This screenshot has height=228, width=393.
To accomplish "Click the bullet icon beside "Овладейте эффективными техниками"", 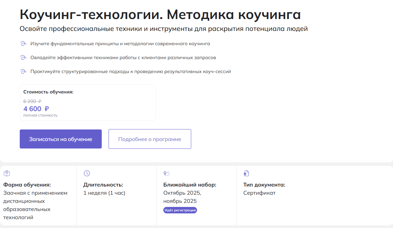I will click(23, 58).
